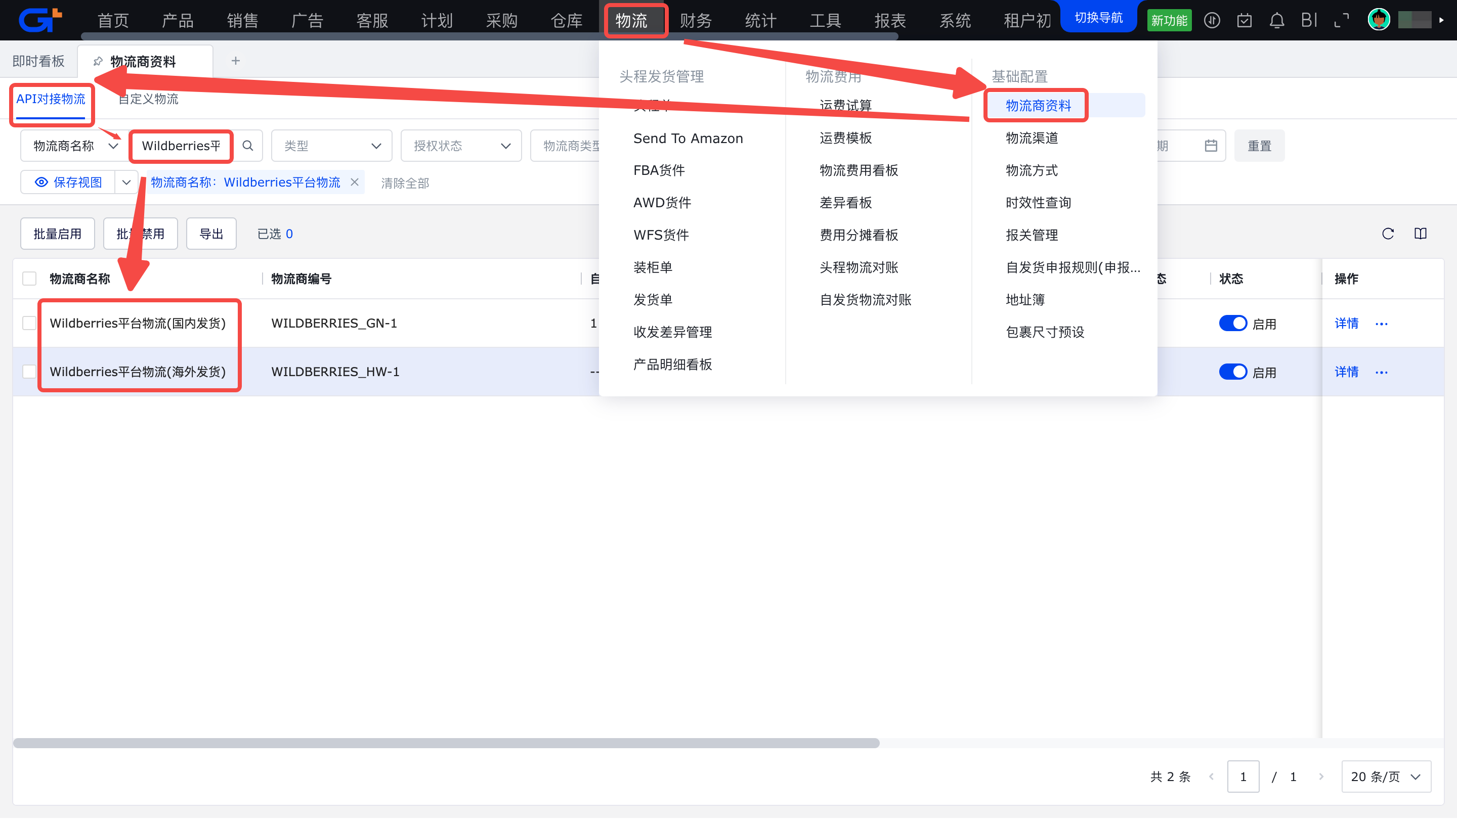Check the Wildberries海外发货 row checkbox
The width and height of the screenshot is (1457, 821).
click(x=29, y=372)
